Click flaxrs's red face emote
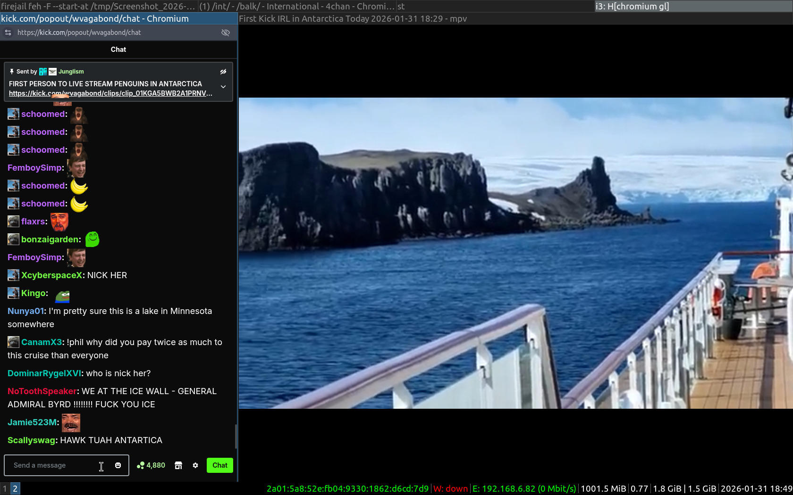This screenshot has height=495, width=793. [59, 222]
